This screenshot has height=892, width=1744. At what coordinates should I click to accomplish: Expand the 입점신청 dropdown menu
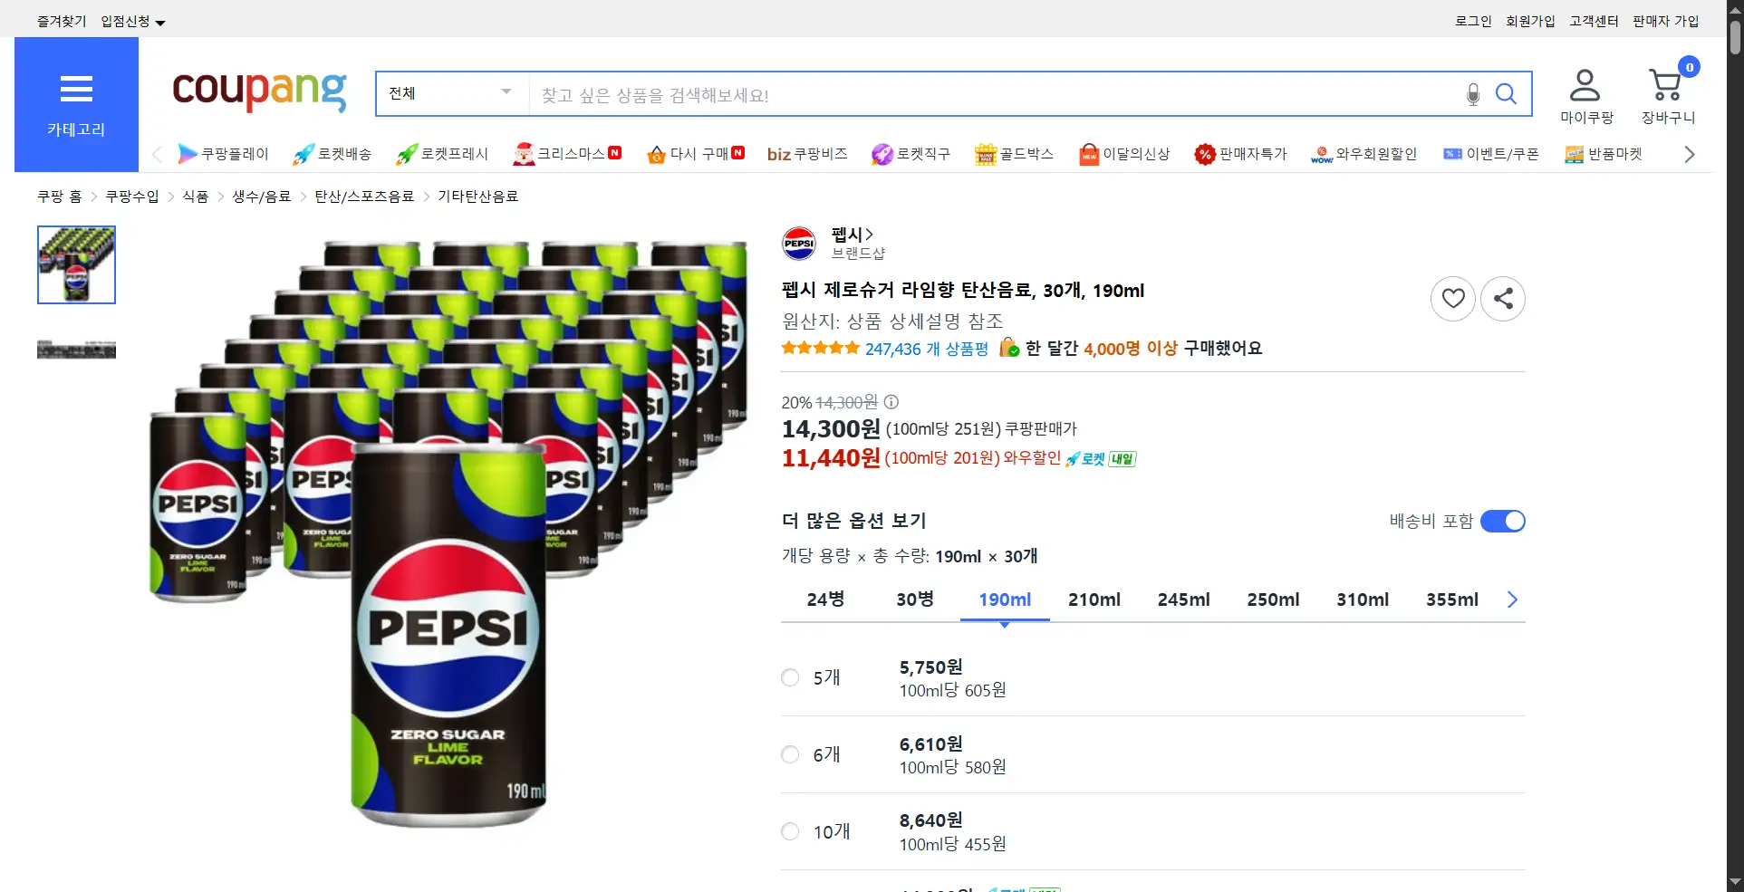pos(132,22)
